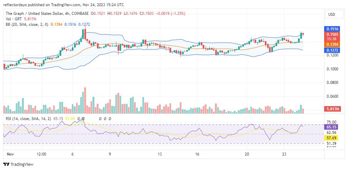Click the orange 0.1394 basis price tag

click(332, 44)
